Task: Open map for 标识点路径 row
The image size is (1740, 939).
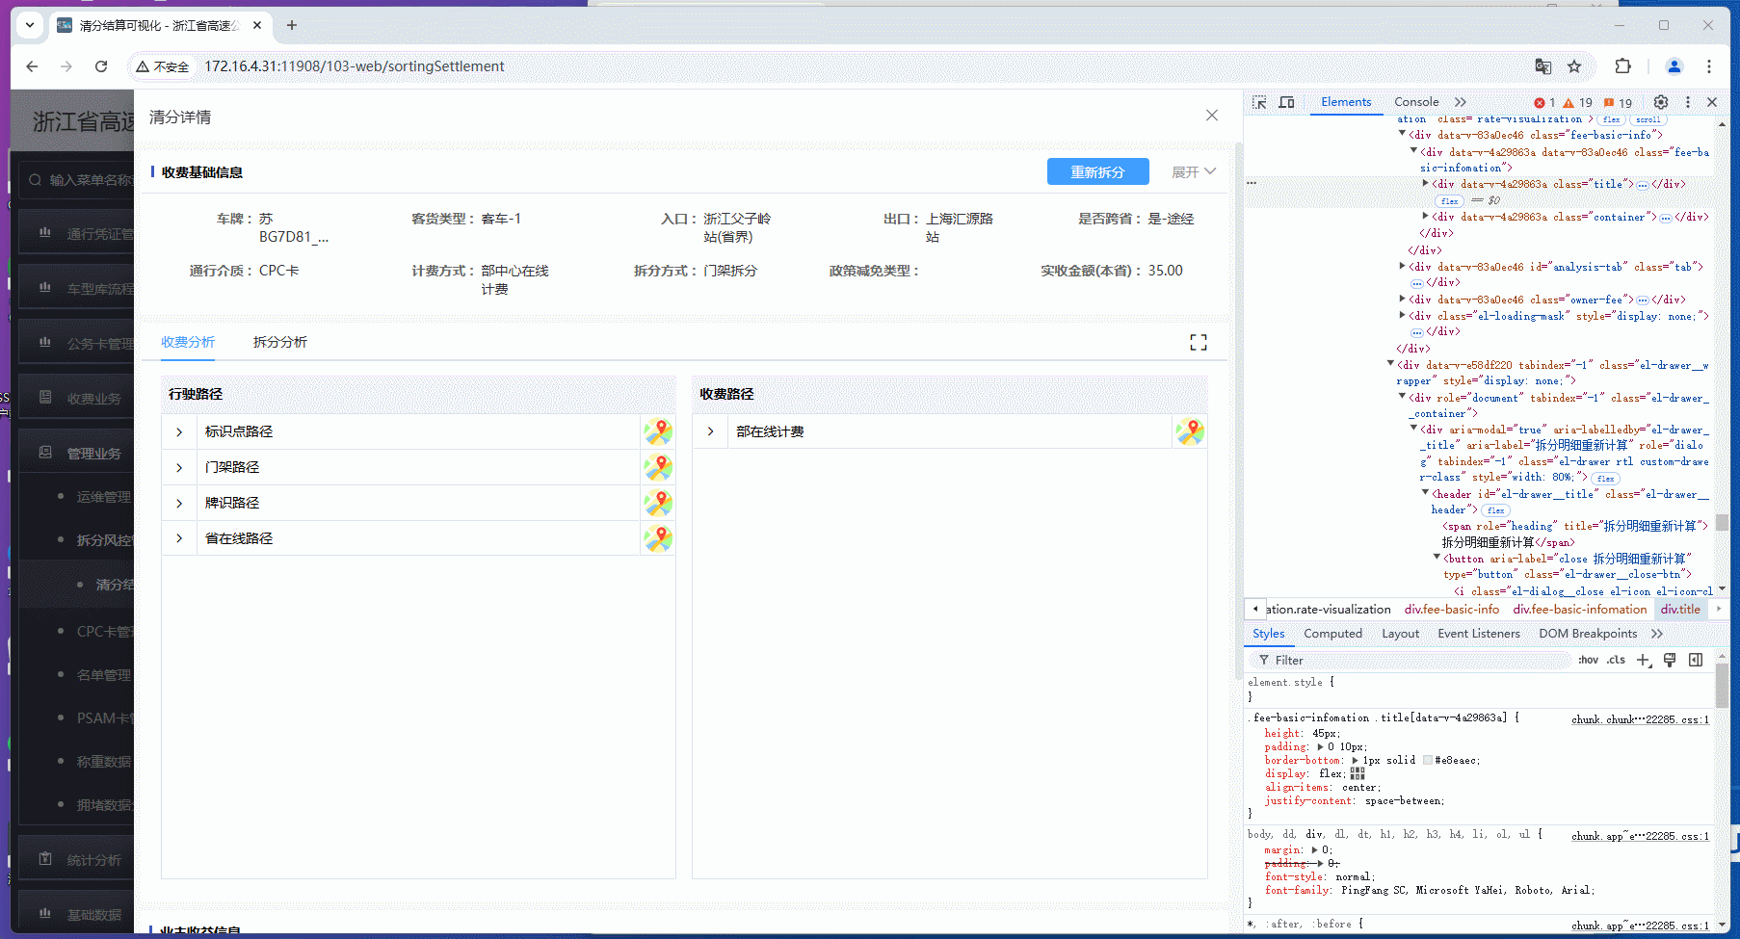Action: 658,431
